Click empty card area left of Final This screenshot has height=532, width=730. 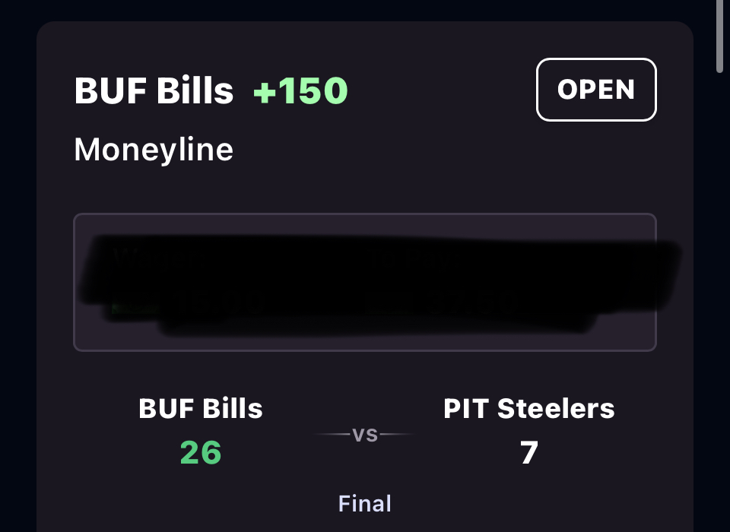pos(190,503)
